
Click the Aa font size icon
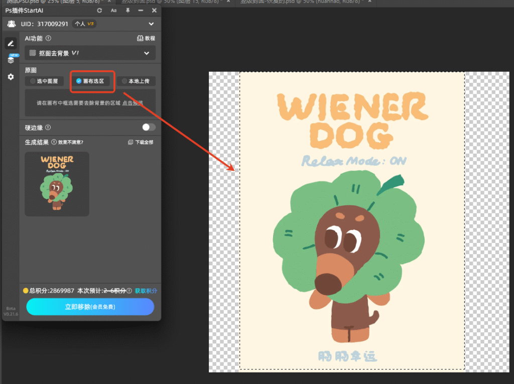113,11
